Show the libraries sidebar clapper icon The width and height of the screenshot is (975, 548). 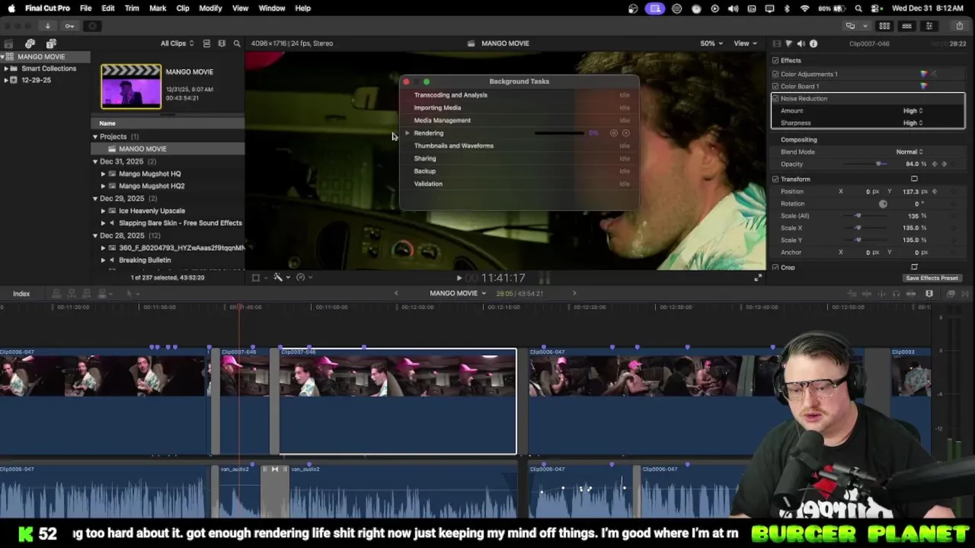8,43
